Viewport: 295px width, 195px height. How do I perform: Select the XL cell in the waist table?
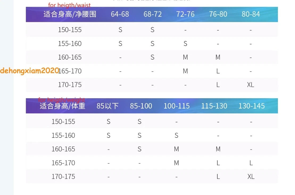tap(251, 85)
